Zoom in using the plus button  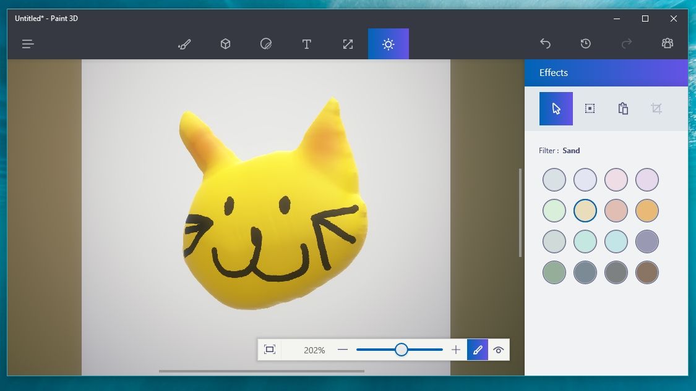pos(456,350)
